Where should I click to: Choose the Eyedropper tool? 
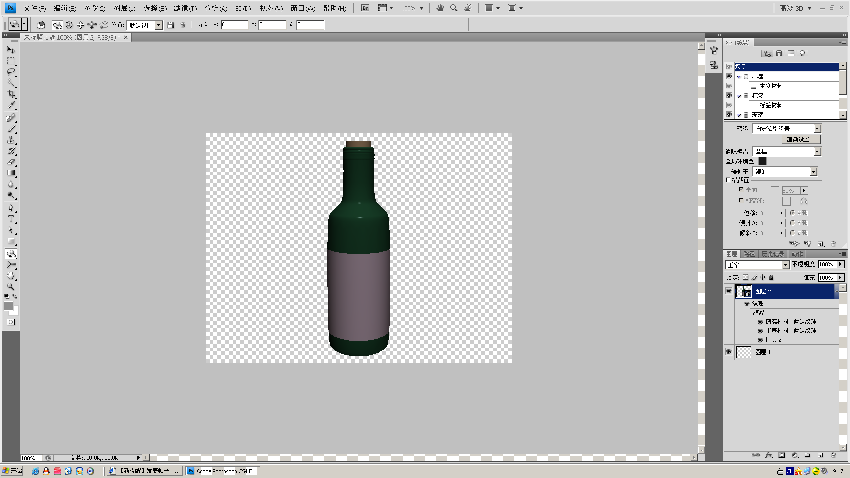pyautogui.click(x=11, y=105)
